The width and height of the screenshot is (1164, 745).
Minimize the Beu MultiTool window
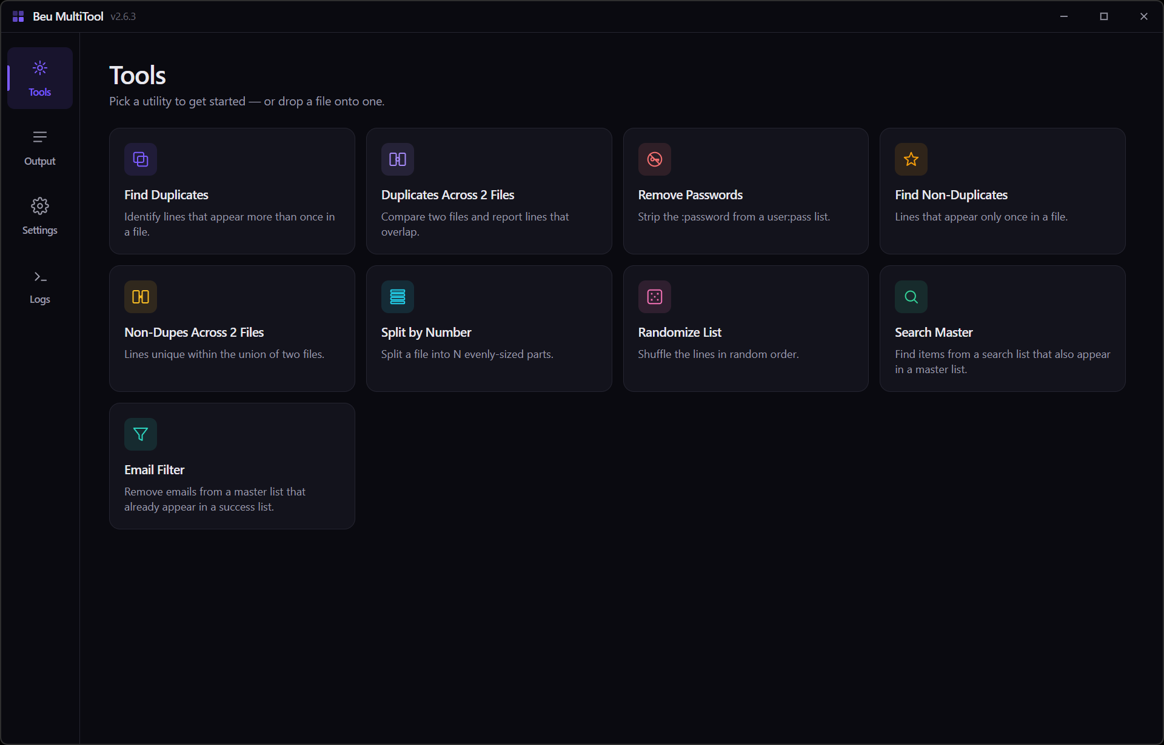click(1064, 16)
